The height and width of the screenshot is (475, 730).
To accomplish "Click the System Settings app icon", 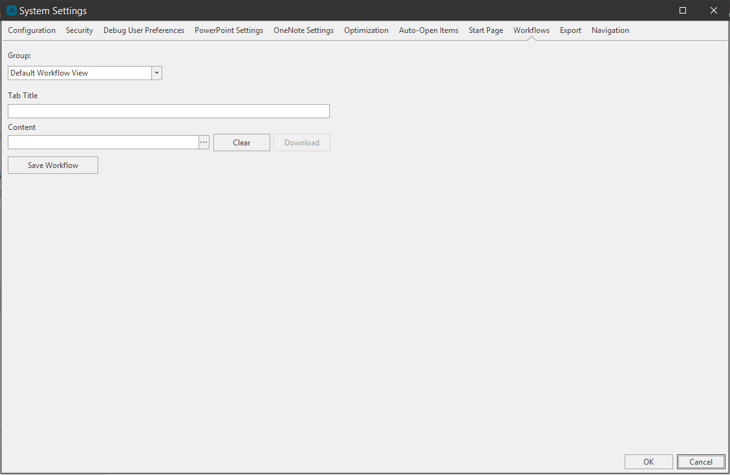I will pyautogui.click(x=12, y=10).
